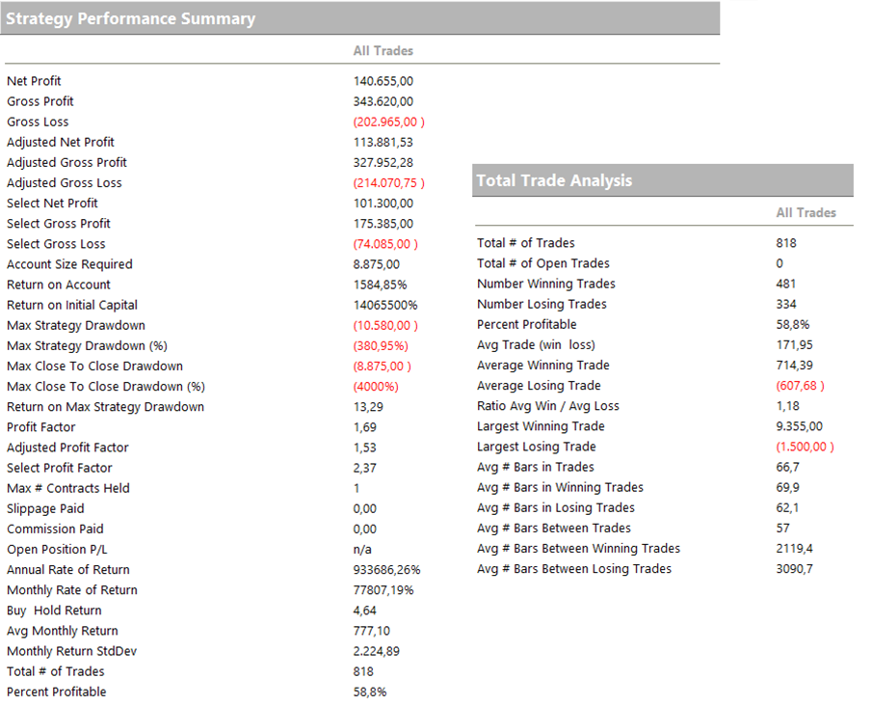Select All Trades column under Strategy Performance Summary
The height and width of the screenshot is (706, 872).
point(383,50)
